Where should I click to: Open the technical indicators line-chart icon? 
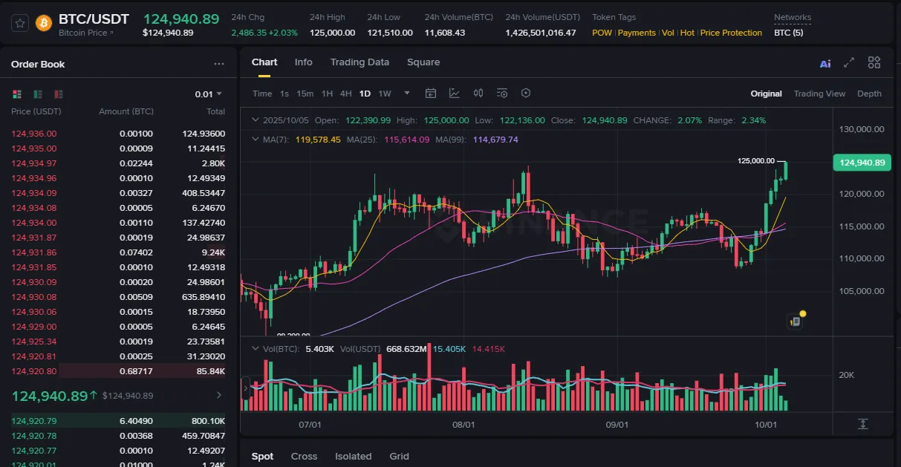click(455, 93)
